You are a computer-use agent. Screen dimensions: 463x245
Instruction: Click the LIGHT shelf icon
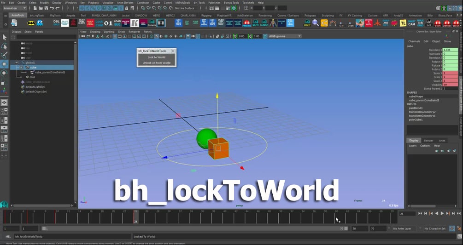click(307, 23)
